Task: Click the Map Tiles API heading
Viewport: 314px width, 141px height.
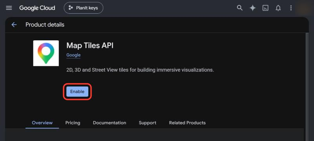Action: click(90, 45)
